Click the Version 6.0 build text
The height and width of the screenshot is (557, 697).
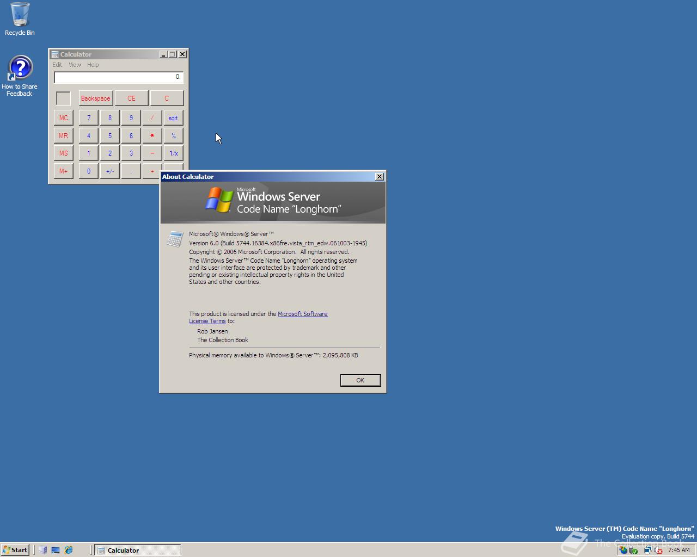278,243
